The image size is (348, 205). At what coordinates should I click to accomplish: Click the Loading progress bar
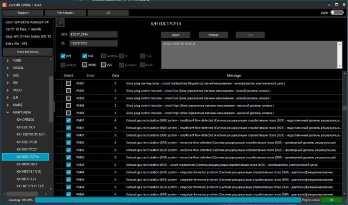coord(168,200)
